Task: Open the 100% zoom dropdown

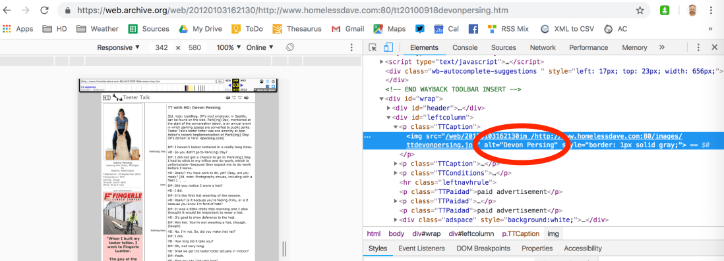Action: 228,47
